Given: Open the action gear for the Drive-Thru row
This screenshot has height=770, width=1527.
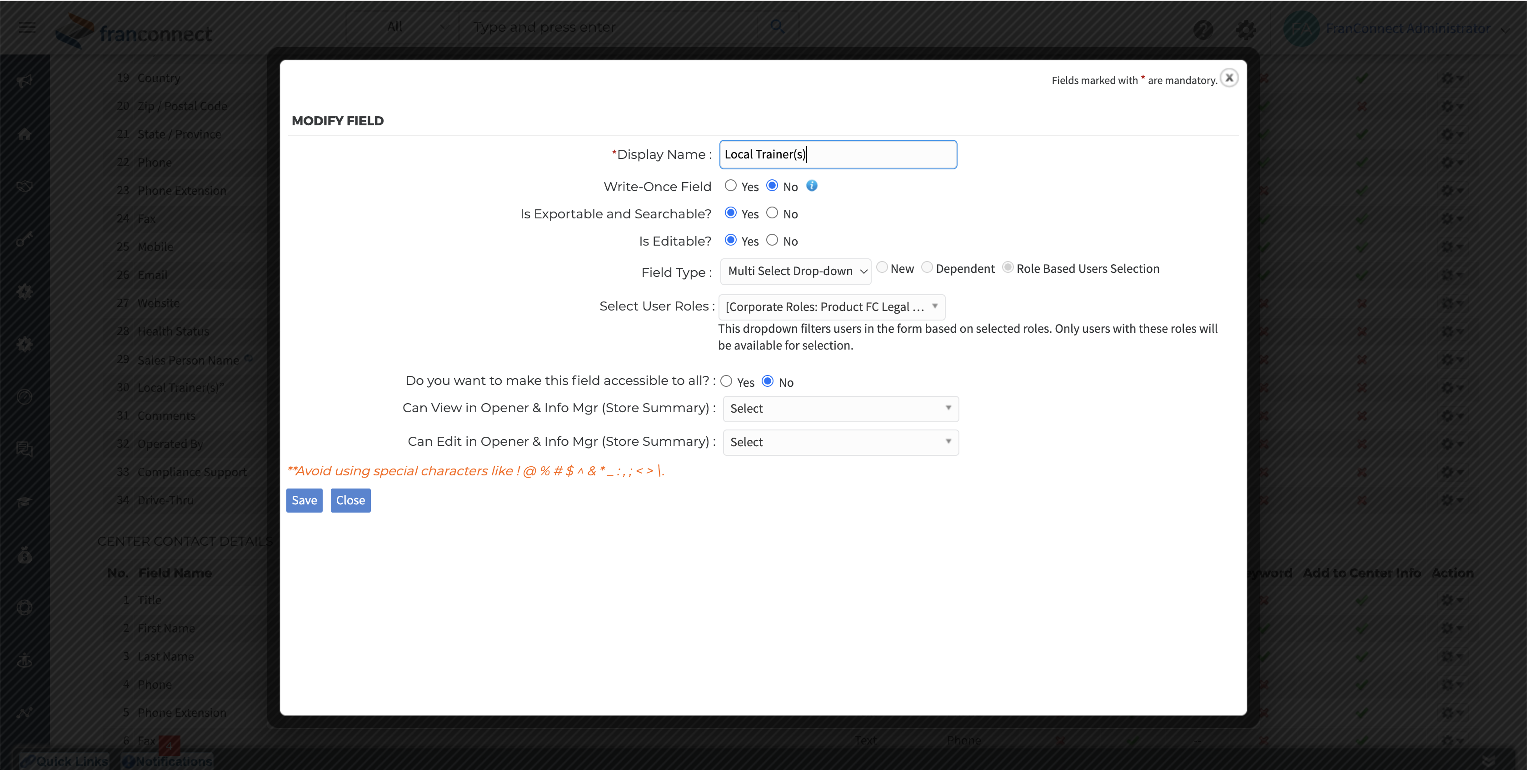Looking at the screenshot, I should [x=1452, y=500].
